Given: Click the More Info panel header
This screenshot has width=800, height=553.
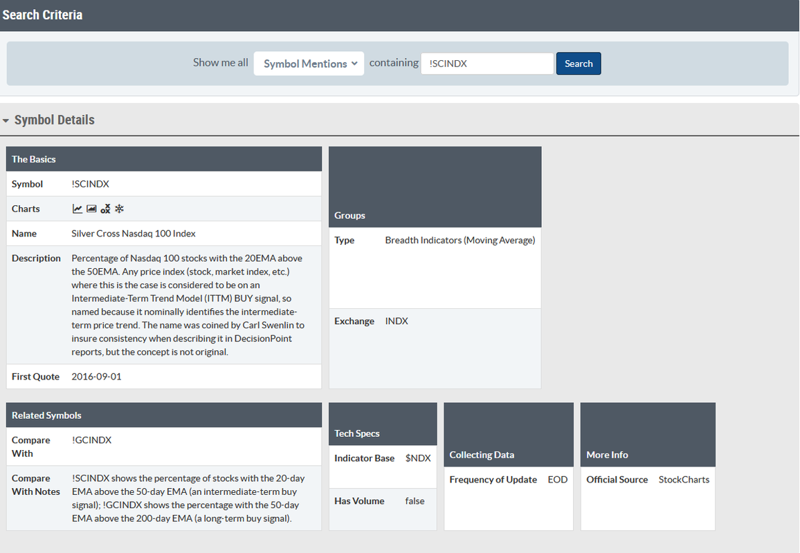Looking at the screenshot, I should (648, 435).
